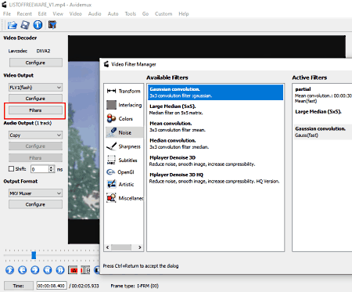Click the Frame type I-FRM status text
Viewport: 352px width, 292px height.
(135, 286)
